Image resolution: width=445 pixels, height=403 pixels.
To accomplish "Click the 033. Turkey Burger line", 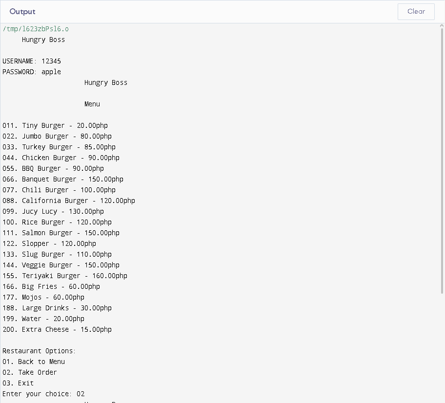I will [x=59, y=147].
